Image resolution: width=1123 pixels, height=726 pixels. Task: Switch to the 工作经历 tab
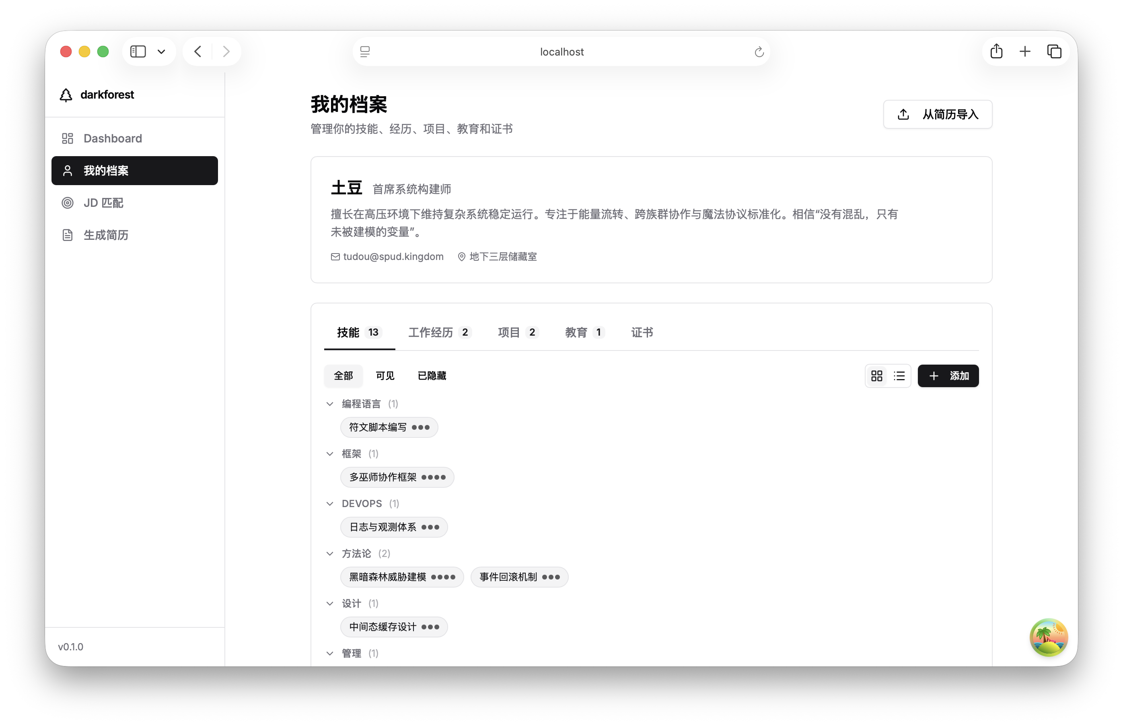click(430, 332)
